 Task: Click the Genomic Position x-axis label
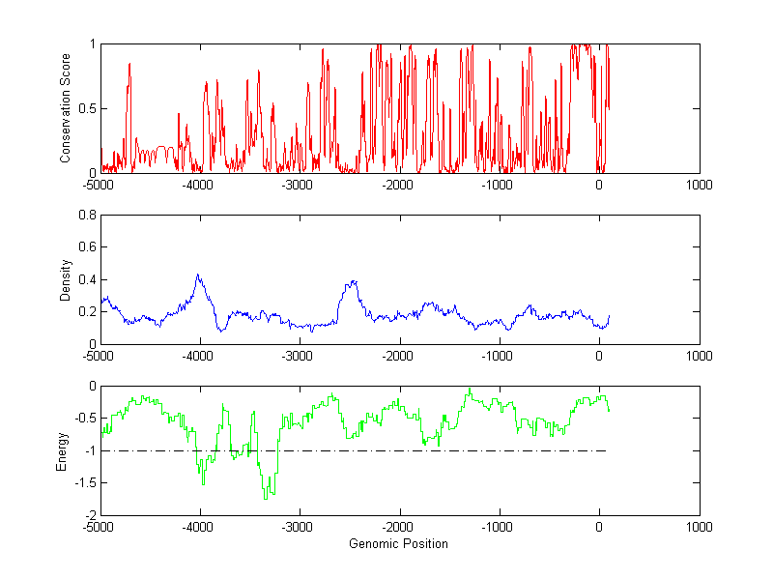pyautogui.click(x=399, y=544)
